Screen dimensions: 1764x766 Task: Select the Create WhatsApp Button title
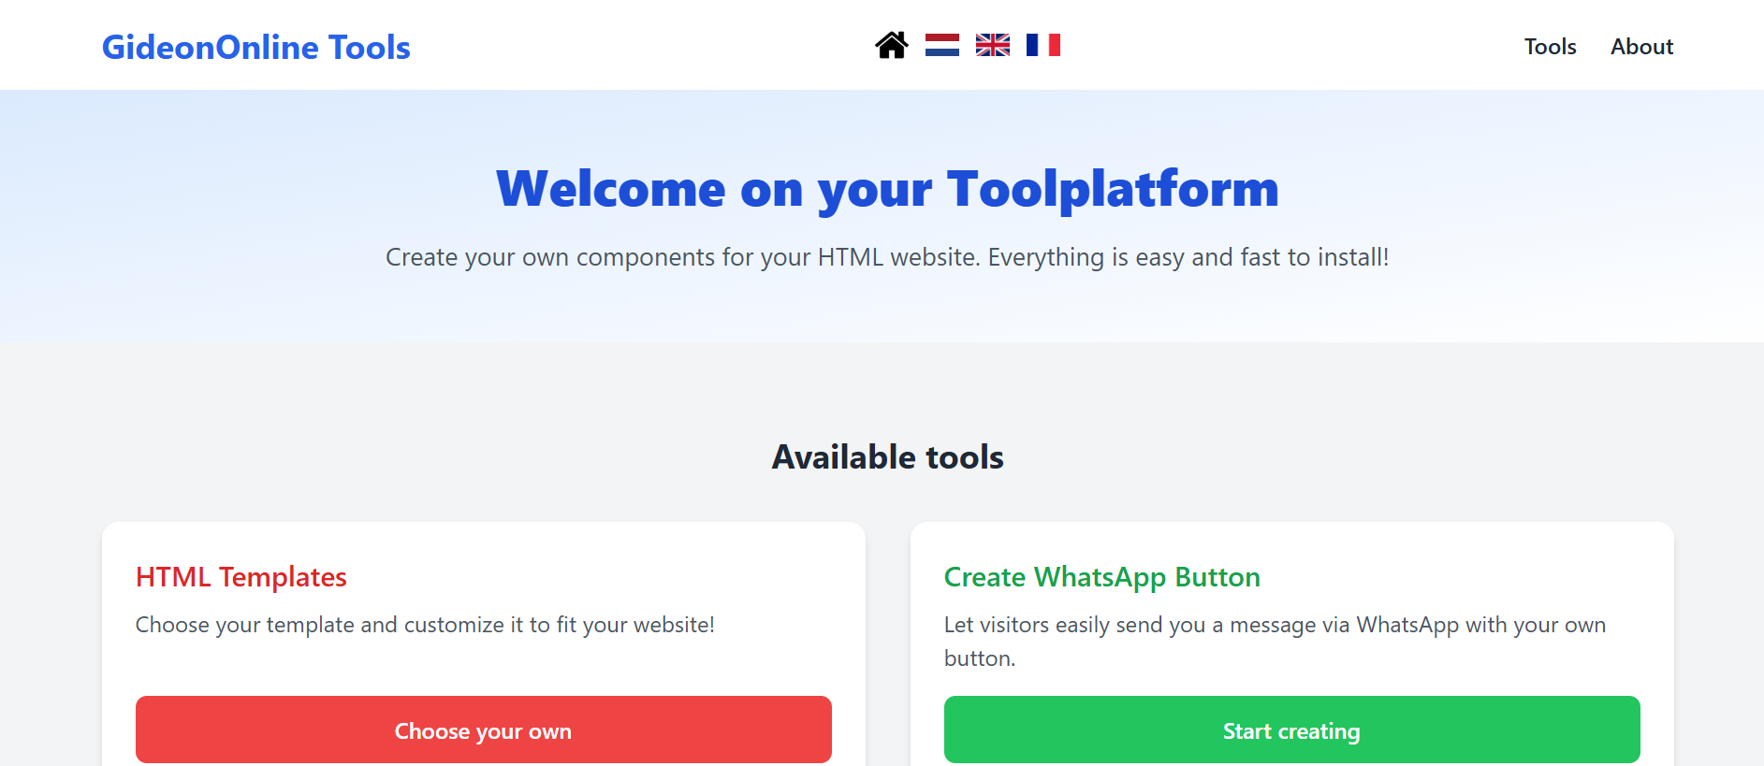1102,577
